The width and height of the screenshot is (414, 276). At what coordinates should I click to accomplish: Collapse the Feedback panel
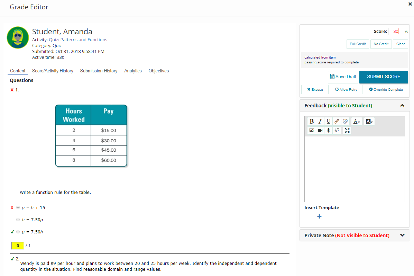click(x=402, y=106)
